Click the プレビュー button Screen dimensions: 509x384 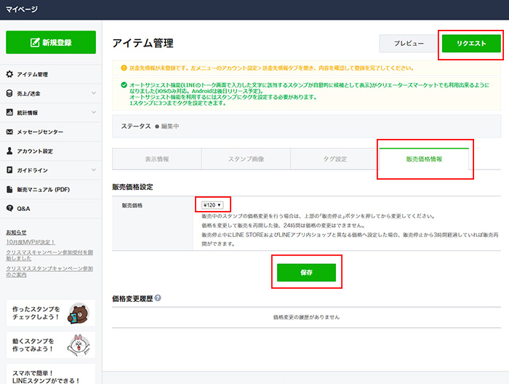click(409, 44)
